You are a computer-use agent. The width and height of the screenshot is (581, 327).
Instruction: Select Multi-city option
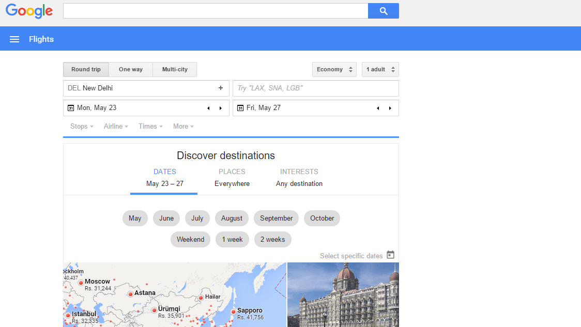click(x=175, y=69)
